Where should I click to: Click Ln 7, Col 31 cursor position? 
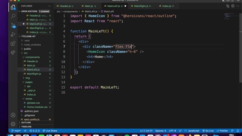coord(146,131)
